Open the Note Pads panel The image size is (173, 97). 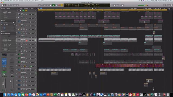tap(167, 5)
